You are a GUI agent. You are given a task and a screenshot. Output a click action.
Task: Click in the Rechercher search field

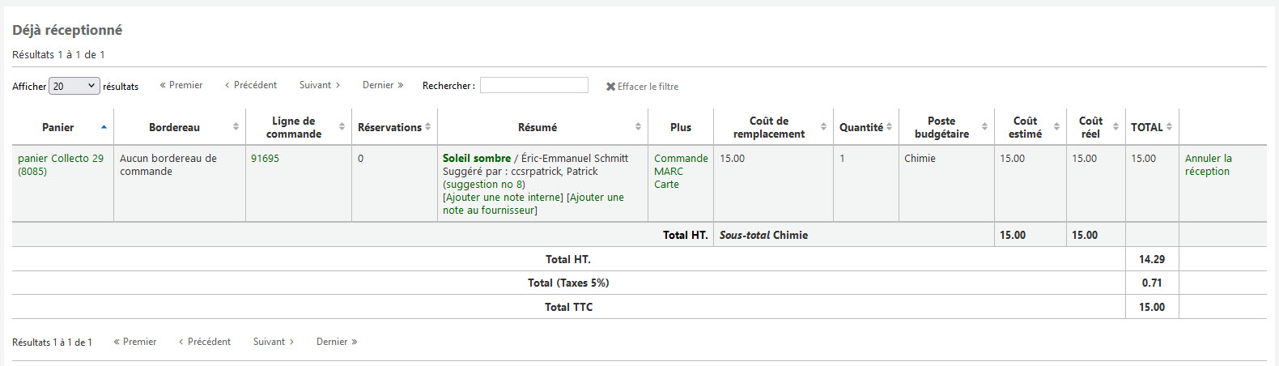click(534, 85)
